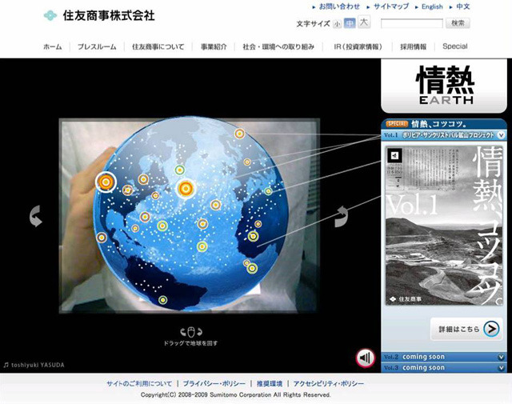This screenshot has height=404, width=512.
Task: Click the small green marker north of the big center marker
Action: [179, 170]
